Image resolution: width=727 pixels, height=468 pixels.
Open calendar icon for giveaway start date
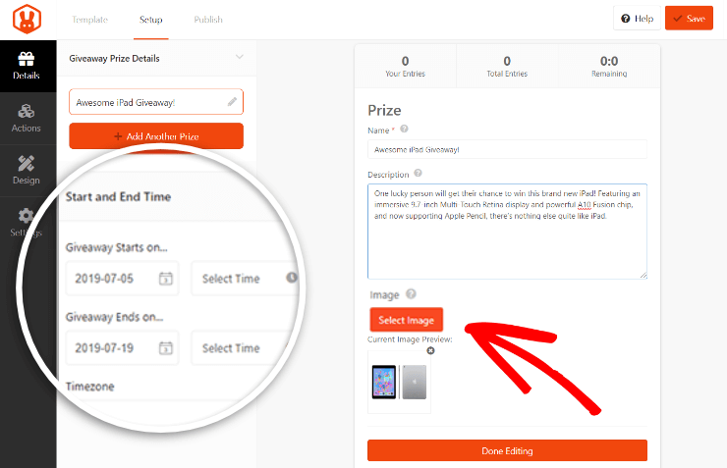(165, 279)
